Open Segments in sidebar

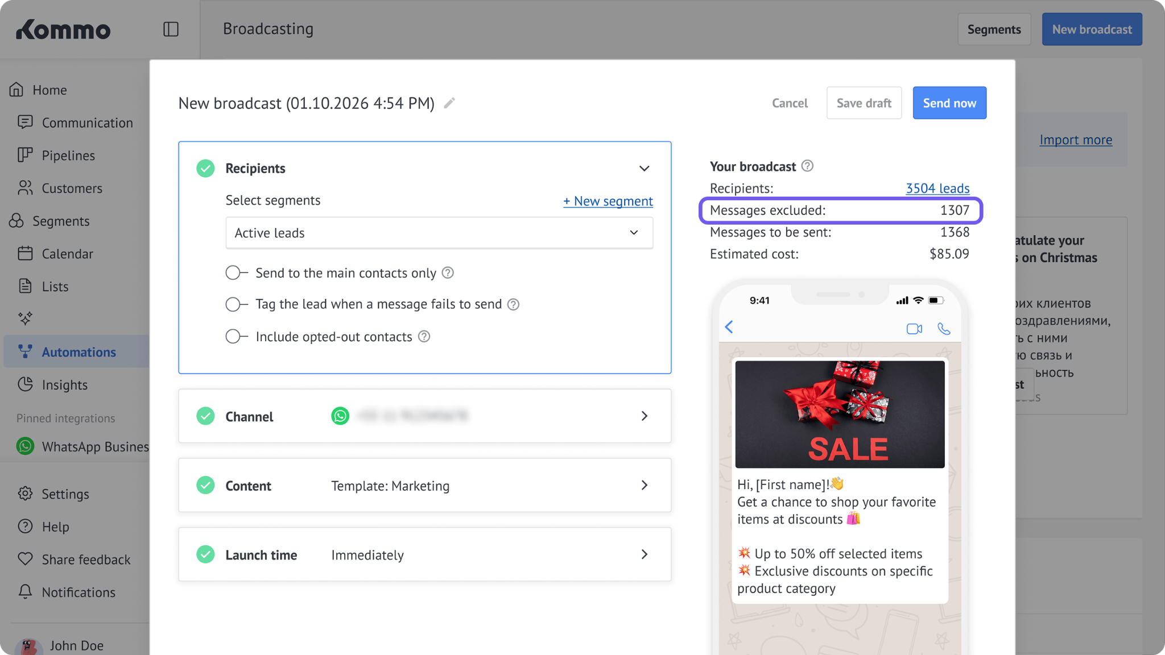click(x=49, y=221)
